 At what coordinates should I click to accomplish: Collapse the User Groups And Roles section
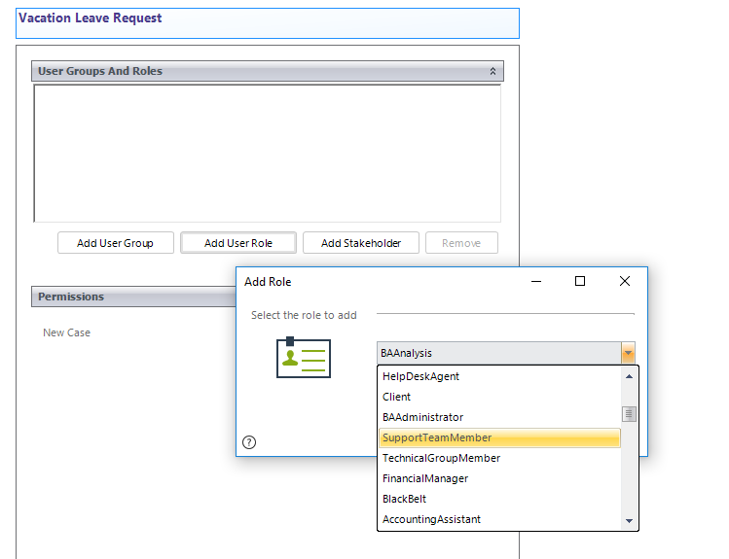tap(492, 71)
